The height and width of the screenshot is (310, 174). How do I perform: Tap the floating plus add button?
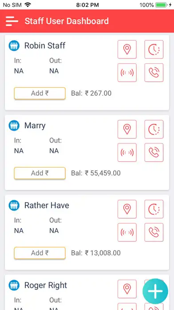[155, 291]
